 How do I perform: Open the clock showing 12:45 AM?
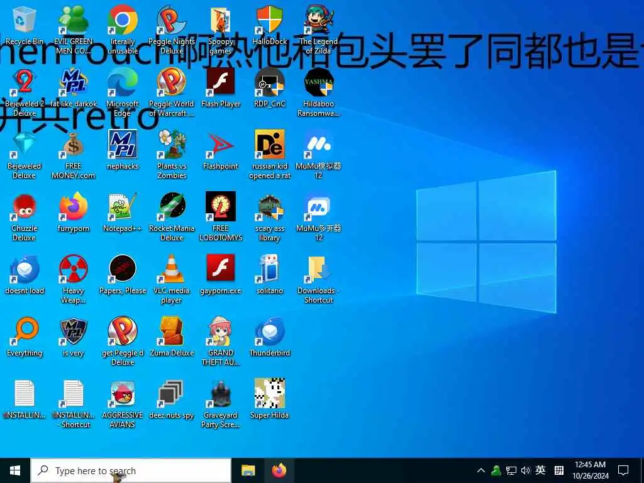pyautogui.click(x=590, y=470)
